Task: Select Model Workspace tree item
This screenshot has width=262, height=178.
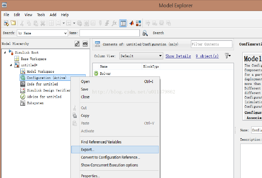Action: [x=40, y=71]
